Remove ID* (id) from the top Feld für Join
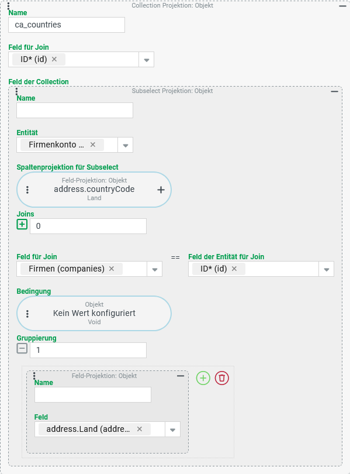The height and width of the screenshot is (474, 350). click(54, 59)
